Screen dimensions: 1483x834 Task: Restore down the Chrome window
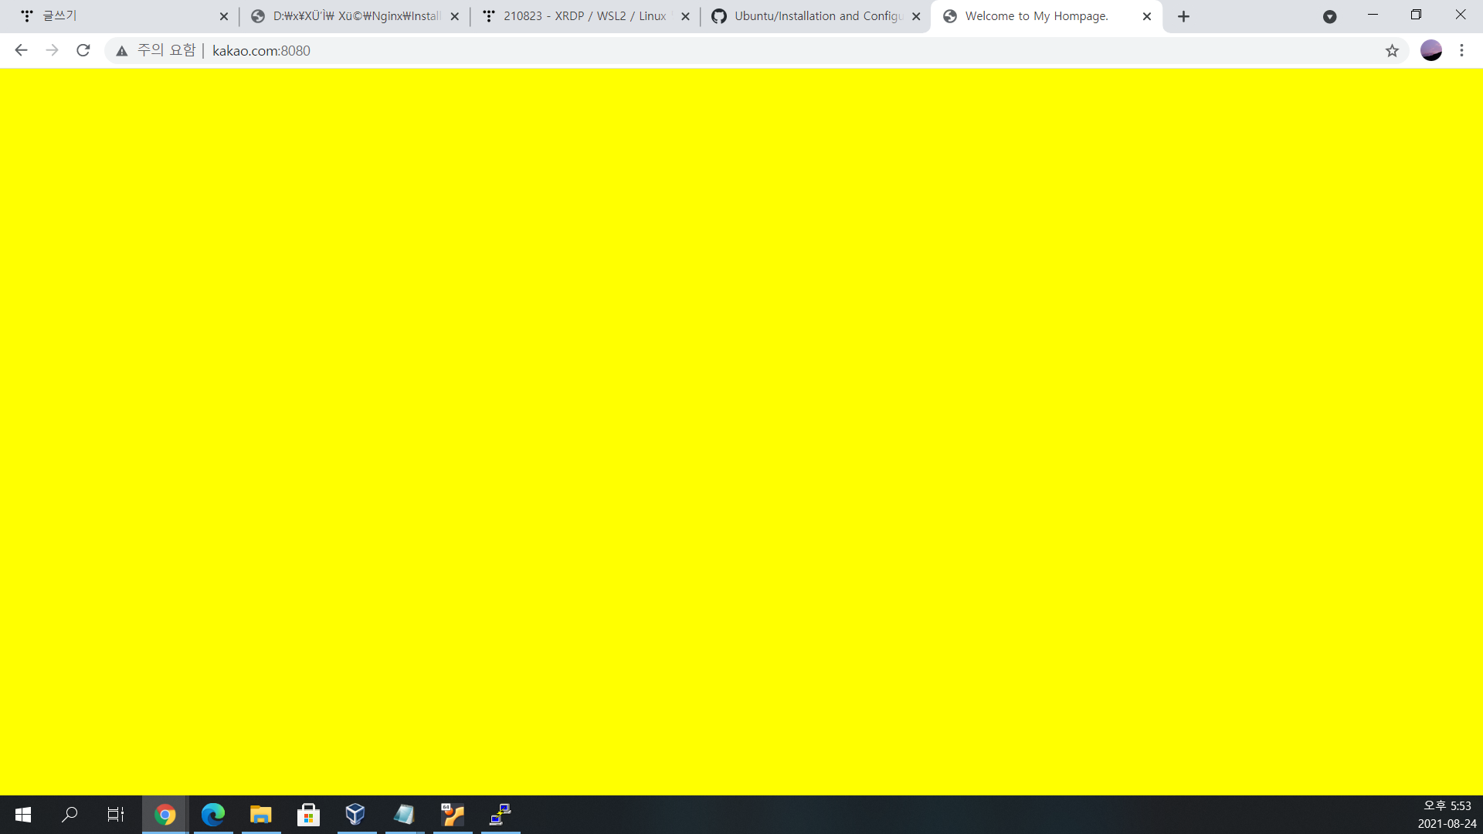click(1416, 15)
